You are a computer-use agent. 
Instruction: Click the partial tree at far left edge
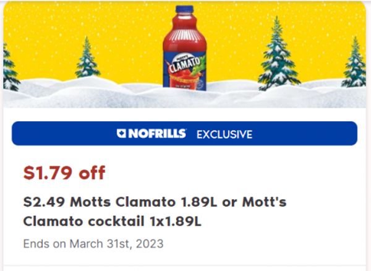click(x=10, y=67)
